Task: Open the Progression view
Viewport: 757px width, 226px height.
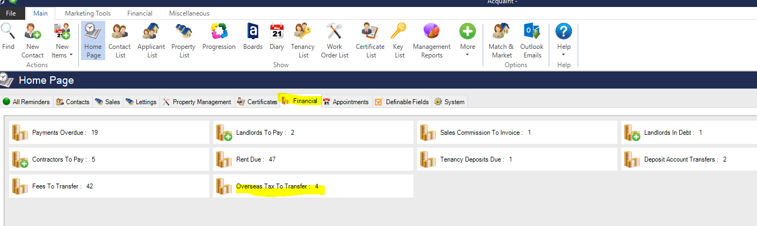Action: pyautogui.click(x=219, y=38)
